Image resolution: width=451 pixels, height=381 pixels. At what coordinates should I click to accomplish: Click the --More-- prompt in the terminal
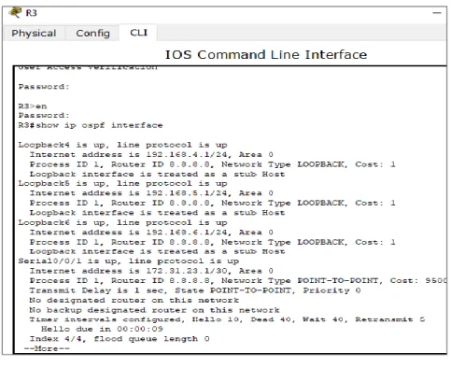[x=47, y=348]
